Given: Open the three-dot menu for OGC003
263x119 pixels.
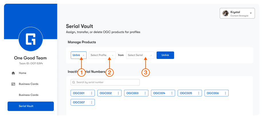Looking at the screenshot, I should click(x=145, y=93).
